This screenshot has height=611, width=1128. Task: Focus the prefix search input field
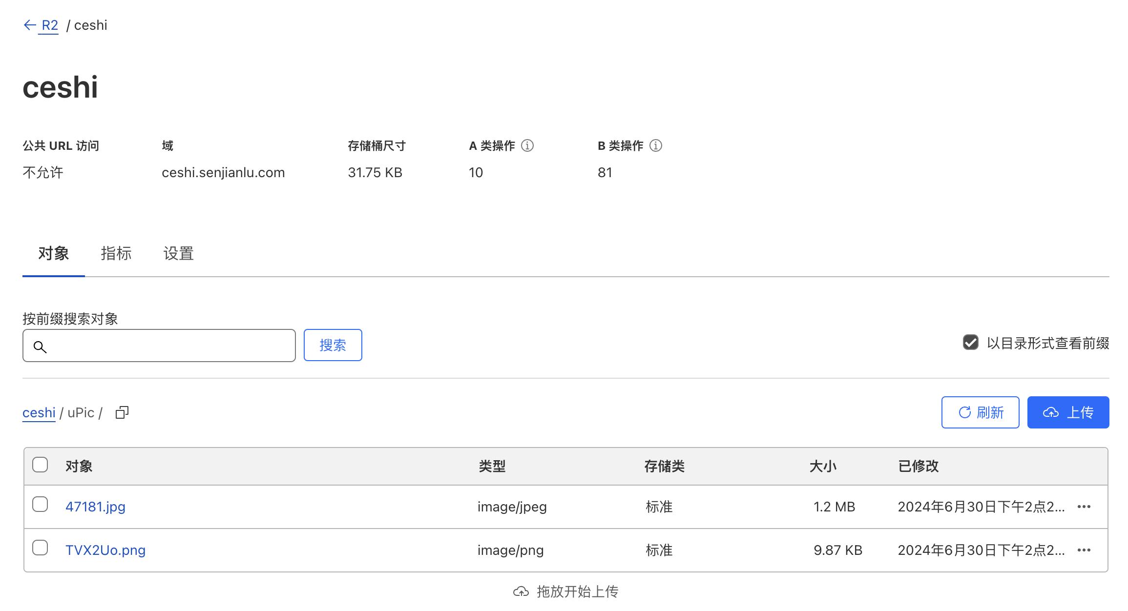[159, 346]
